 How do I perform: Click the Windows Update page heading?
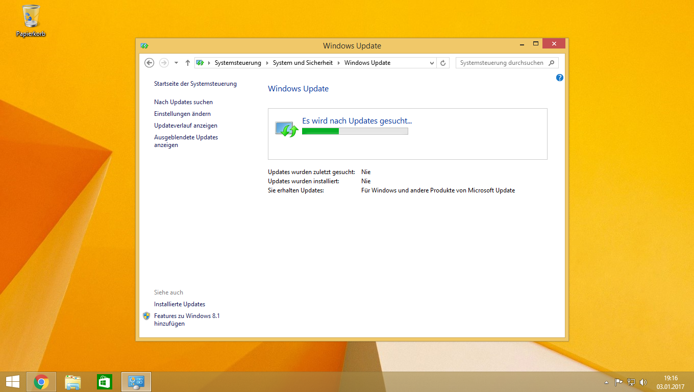tap(298, 89)
